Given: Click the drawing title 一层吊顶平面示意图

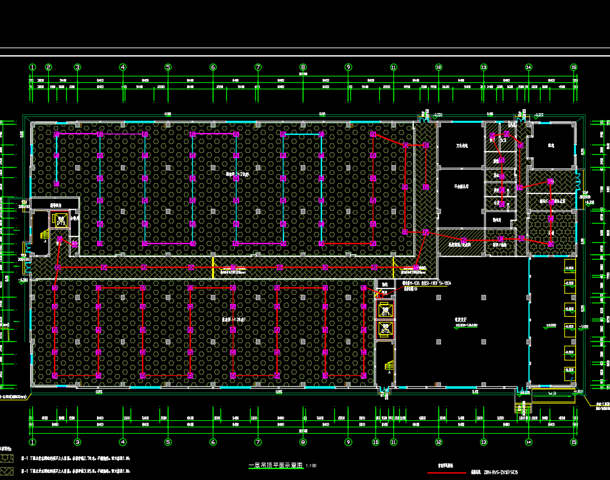Looking at the screenshot, I should pyautogui.click(x=276, y=465).
